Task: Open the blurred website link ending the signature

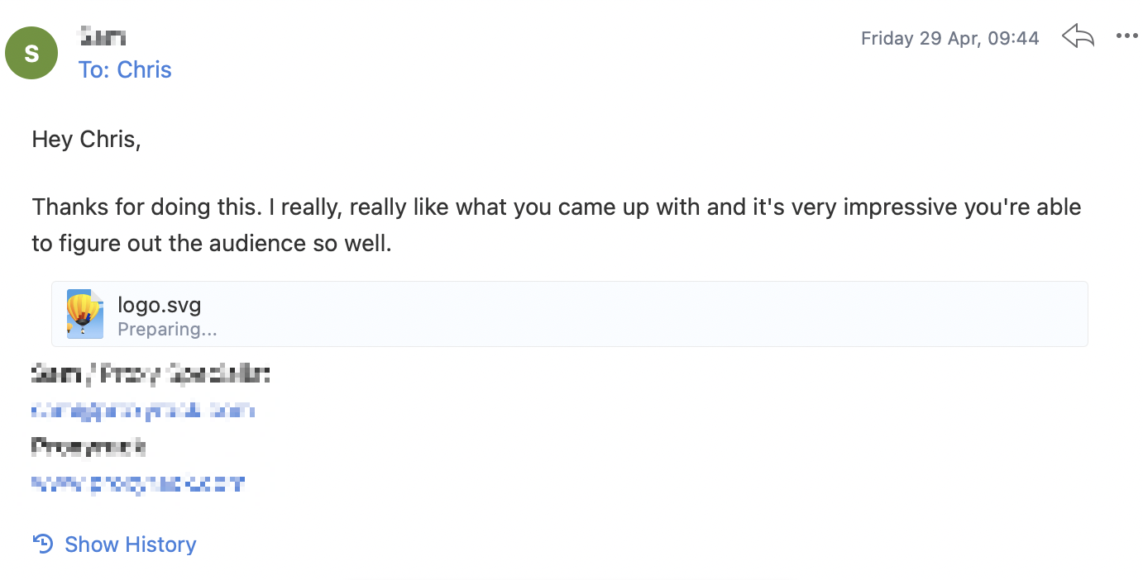Action: 138,483
